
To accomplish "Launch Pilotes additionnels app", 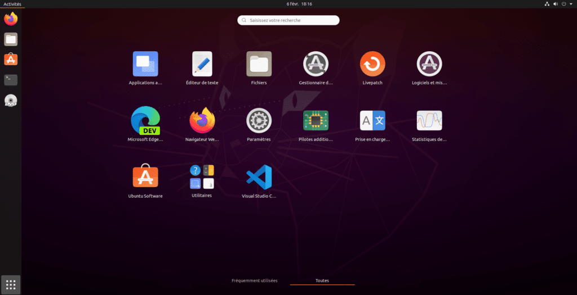I will tap(316, 121).
